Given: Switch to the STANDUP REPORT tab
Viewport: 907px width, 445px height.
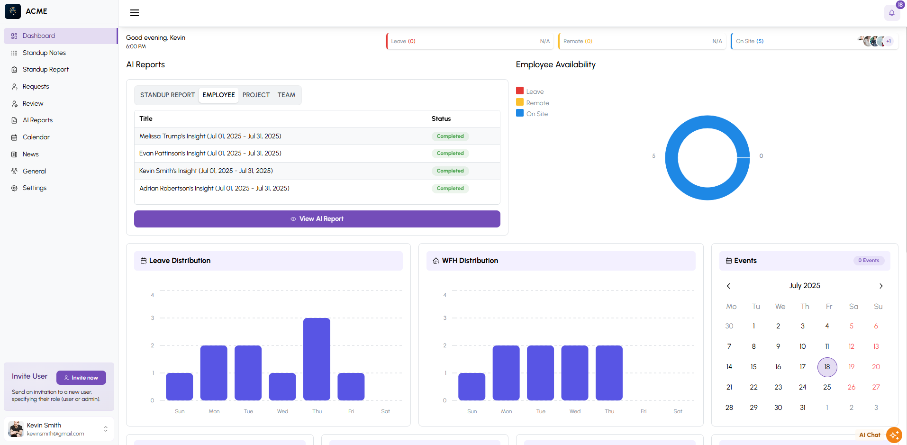Looking at the screenshot, I should tap(167, 95).
